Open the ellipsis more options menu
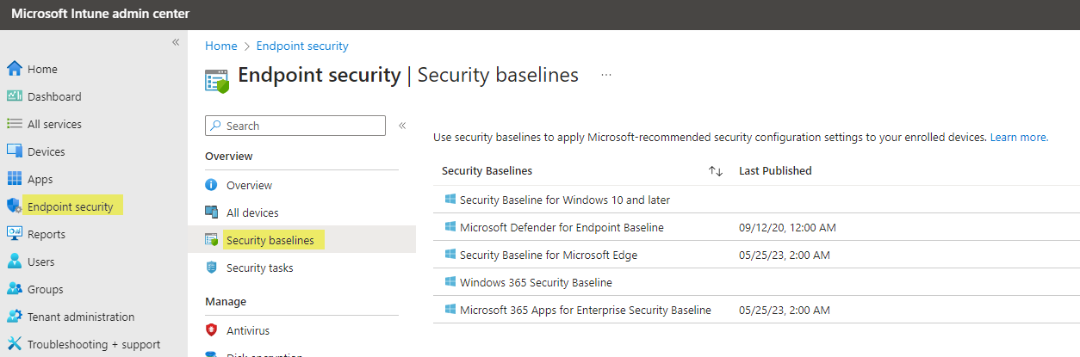The width and height of the screenshot is (1080, 357). point(606,76)
